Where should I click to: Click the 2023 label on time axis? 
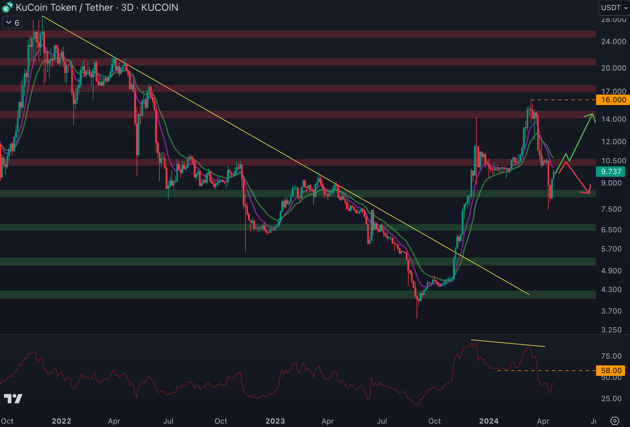coord(275,421)
